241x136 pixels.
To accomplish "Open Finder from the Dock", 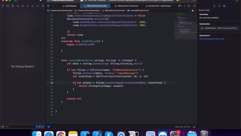I will point(37,134).
